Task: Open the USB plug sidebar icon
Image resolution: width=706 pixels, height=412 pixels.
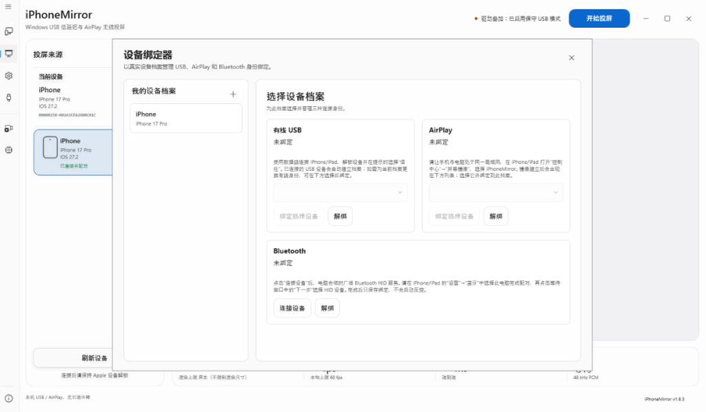Action: point(8,98)
